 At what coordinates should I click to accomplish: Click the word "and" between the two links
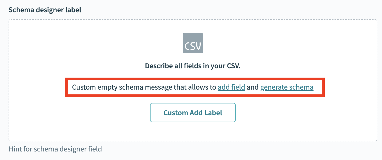coord(252,87)
